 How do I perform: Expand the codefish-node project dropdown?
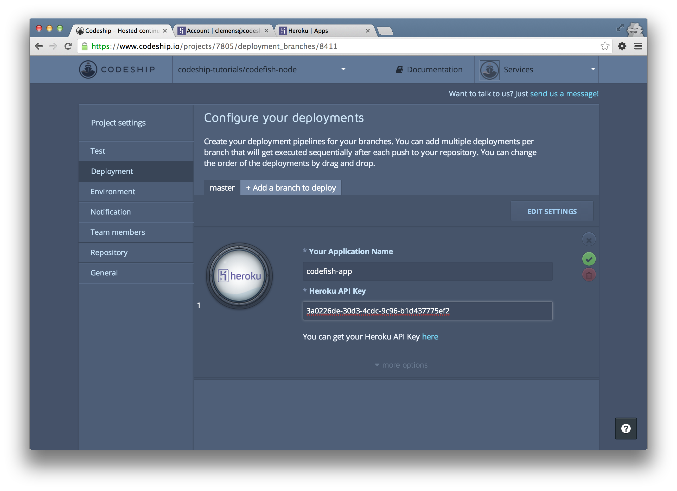click(343, 69)
